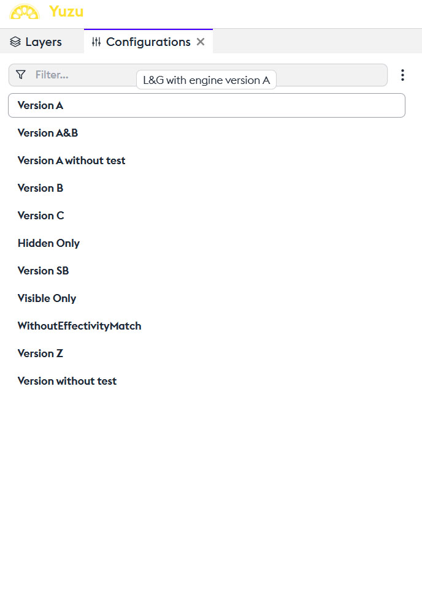The width and height of the screenshot is (422, 593).
Task: Choose the WithoutEffectivityMatch configuration
Action: click(80, 326)
